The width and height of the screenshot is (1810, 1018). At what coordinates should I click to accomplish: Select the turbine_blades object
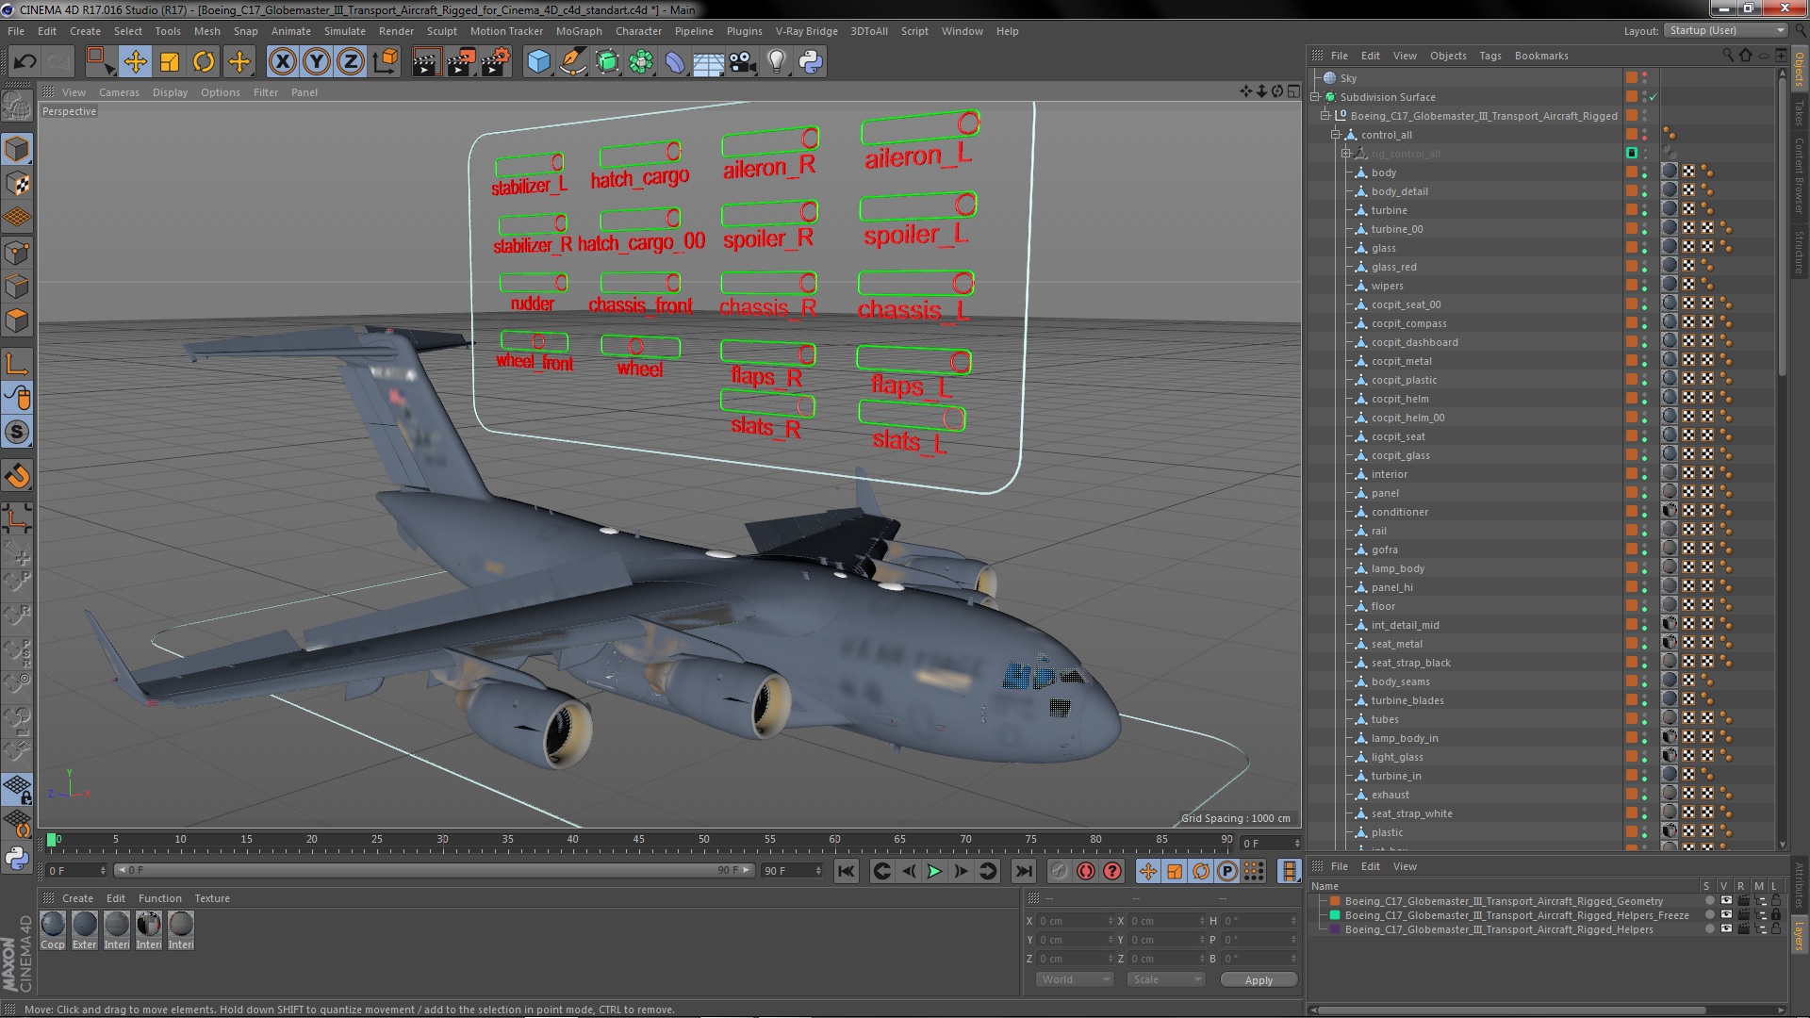click(x=1407, y=700)
